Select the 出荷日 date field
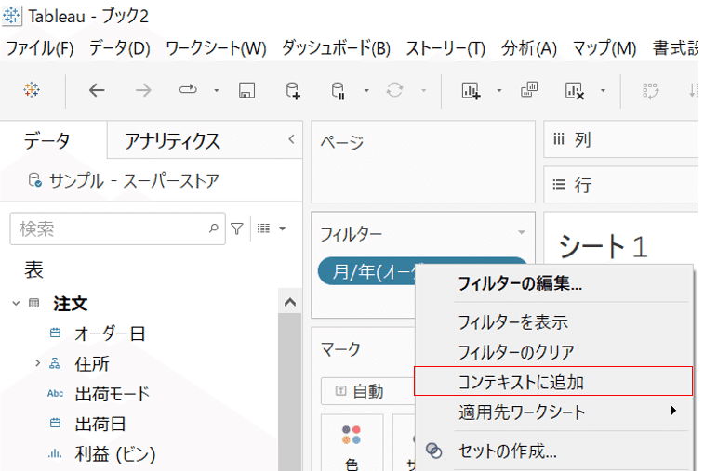The height and width of the screenshot is (471, 704). point(100,424)
